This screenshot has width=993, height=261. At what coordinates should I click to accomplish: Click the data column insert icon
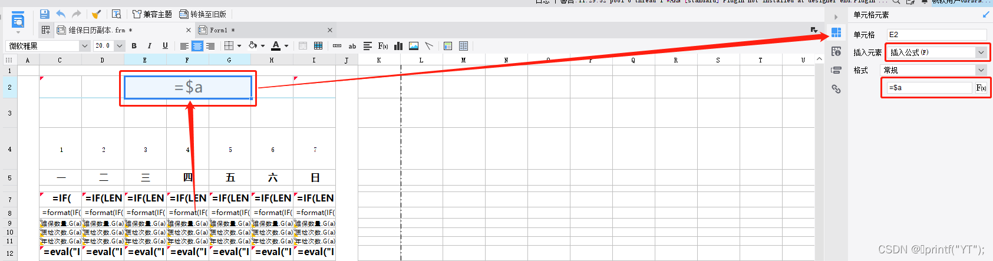[x=337, y=46]
